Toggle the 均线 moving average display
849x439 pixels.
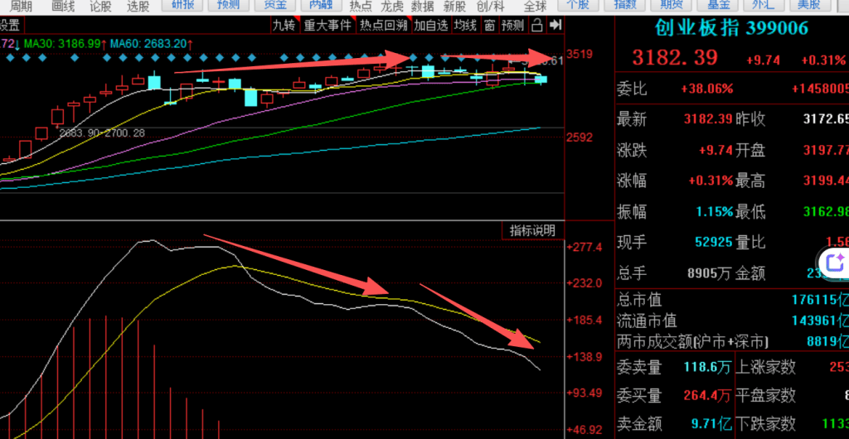(467, 25)
